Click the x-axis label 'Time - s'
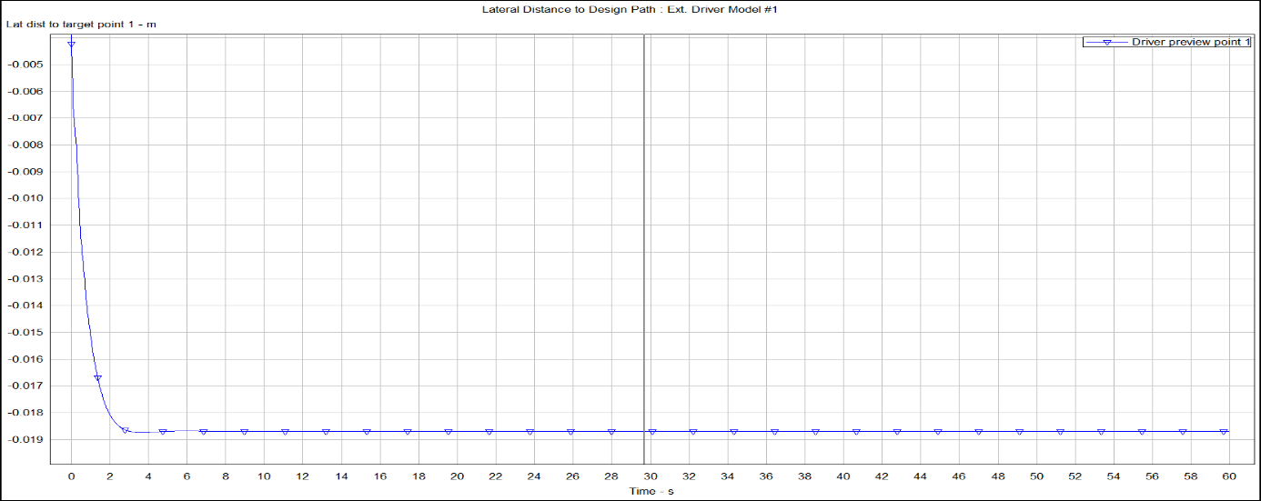The width and height of the screenshot is (1261, 501). click(x=651, y=491)
